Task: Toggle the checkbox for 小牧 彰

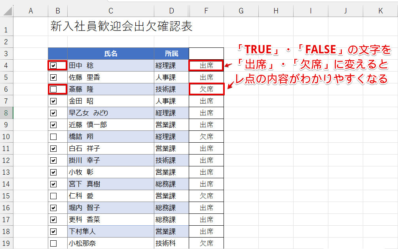Action: 53,172
